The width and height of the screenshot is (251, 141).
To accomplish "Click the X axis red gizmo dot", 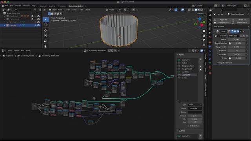I will [202, 25].
